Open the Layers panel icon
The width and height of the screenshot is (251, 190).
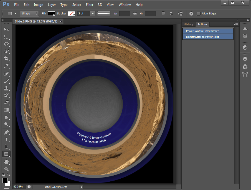pyautogui.click(x=245, y=59)
